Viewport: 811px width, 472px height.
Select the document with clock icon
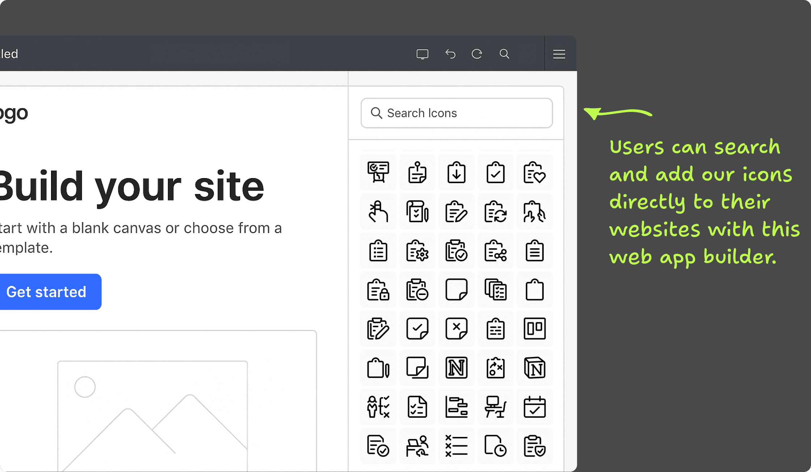pos(496,446)
